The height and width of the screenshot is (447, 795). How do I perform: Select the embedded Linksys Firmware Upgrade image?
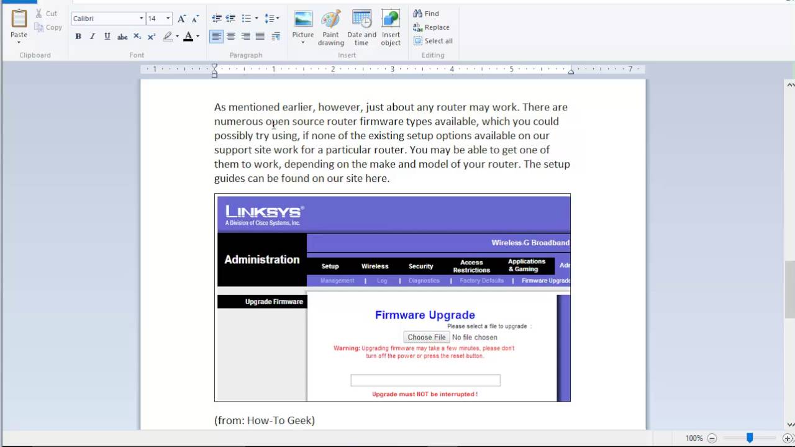coord(393,297)
